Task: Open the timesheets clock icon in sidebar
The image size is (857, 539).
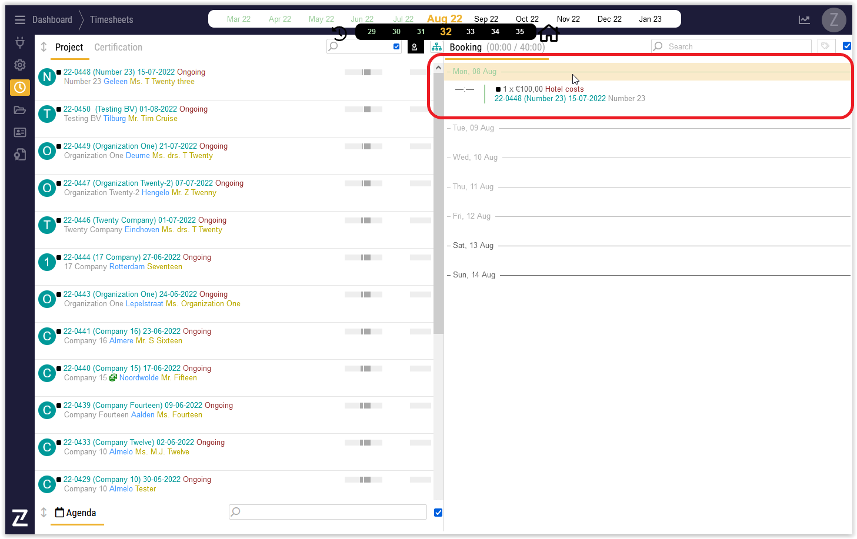Action: (20, 88)
